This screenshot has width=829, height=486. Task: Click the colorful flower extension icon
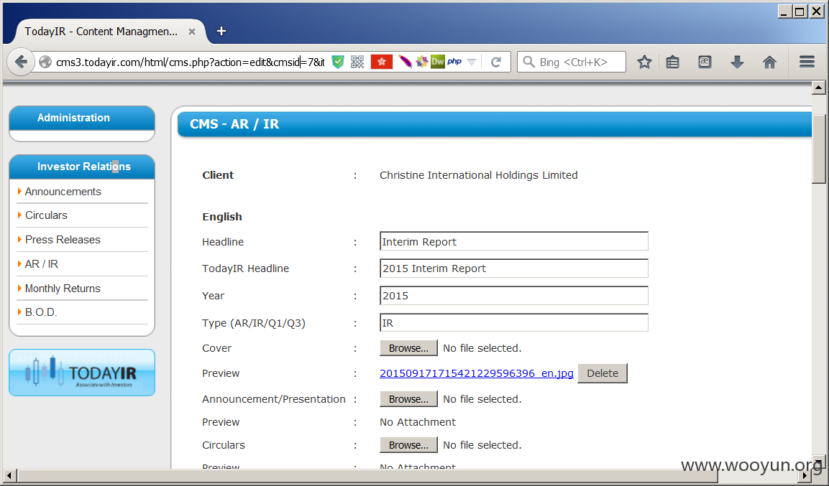[x=421, y=62]
